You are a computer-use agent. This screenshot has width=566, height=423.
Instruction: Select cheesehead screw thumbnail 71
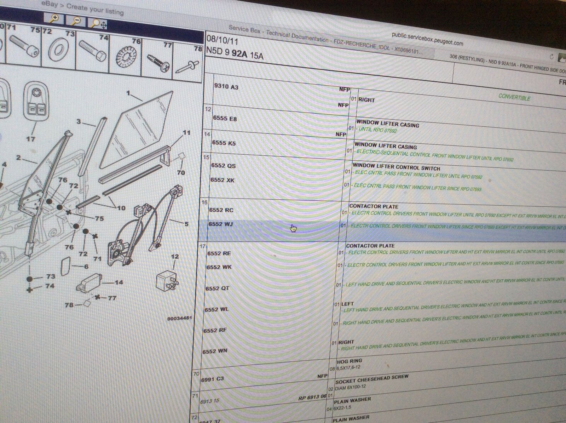point(23,46)
